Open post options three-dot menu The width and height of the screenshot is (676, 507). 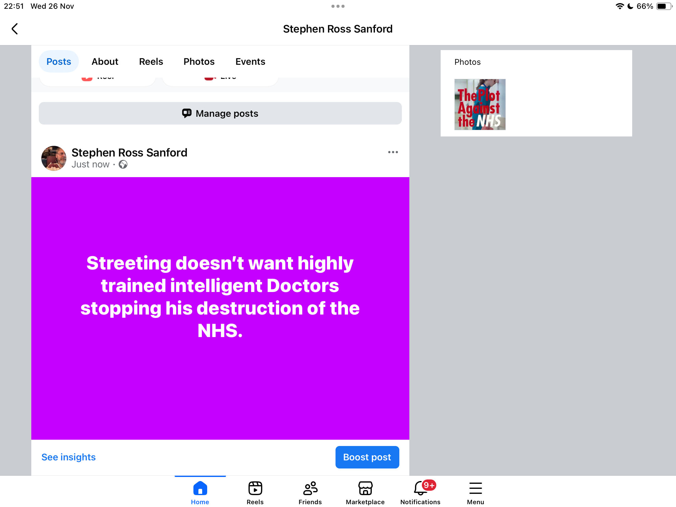coord(393,152)
